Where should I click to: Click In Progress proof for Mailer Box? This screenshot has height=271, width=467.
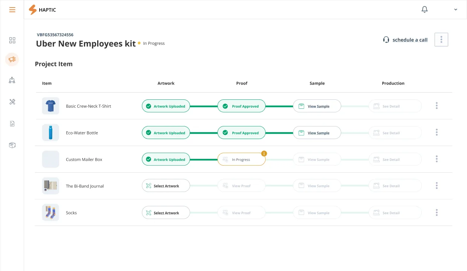(x=241, y=160)
